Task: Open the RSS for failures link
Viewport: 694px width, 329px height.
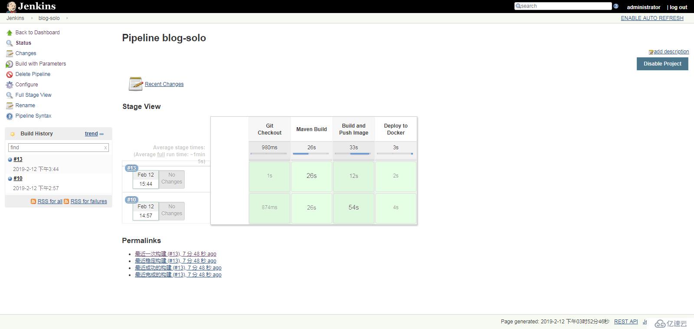Action: (x=88, y=201)
